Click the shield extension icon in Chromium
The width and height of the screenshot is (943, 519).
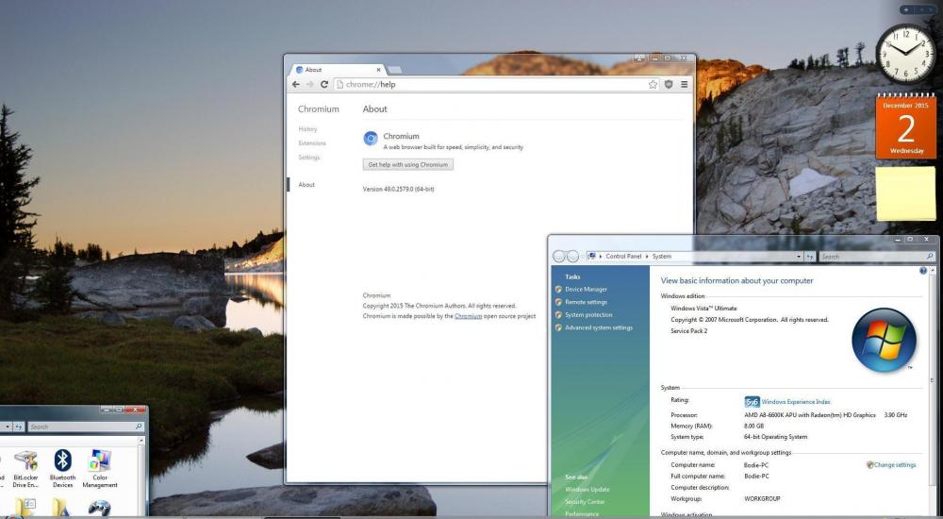click(x=669, y=84)
